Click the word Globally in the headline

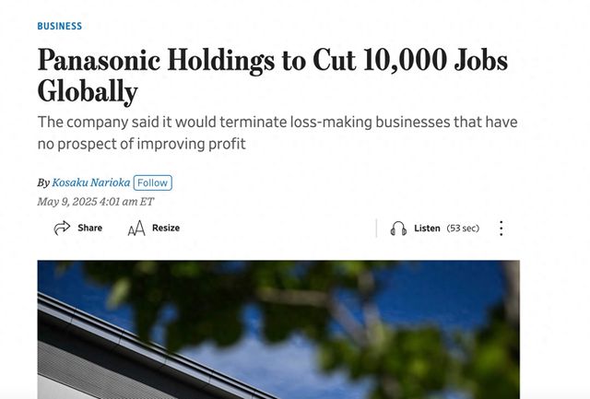pyautogui.click(x=88, y=91)
